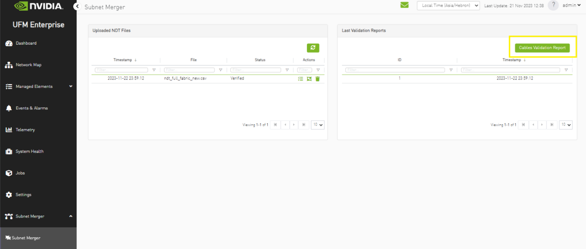Click the Cables Validation Report button
Screen dimensions: 586x249
click(542, 48)
